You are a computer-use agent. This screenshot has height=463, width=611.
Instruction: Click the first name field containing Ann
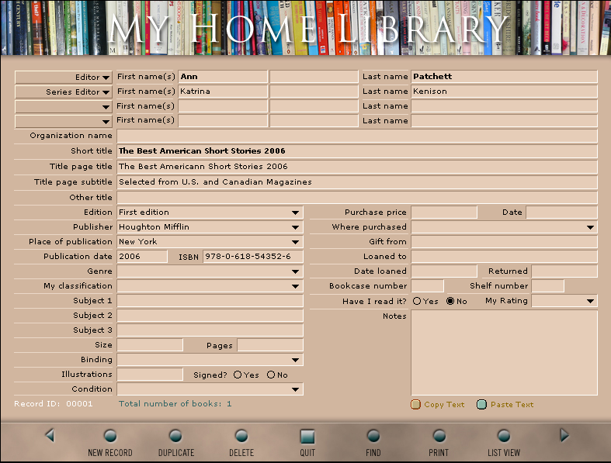[223, 77]
